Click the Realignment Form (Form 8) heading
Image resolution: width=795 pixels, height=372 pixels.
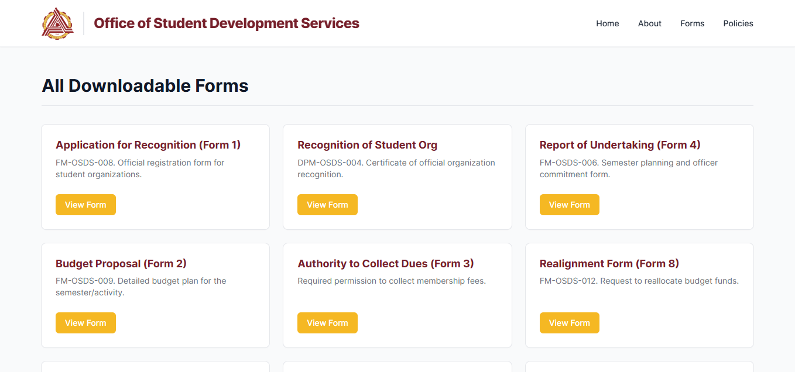609,264
